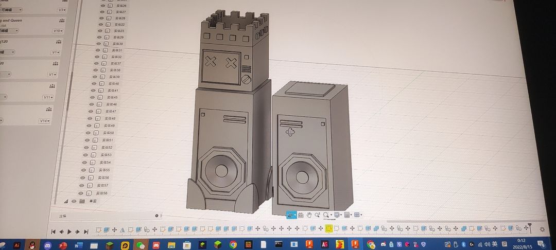
Task: Open the V14 version dropdown
Action: 44,121
